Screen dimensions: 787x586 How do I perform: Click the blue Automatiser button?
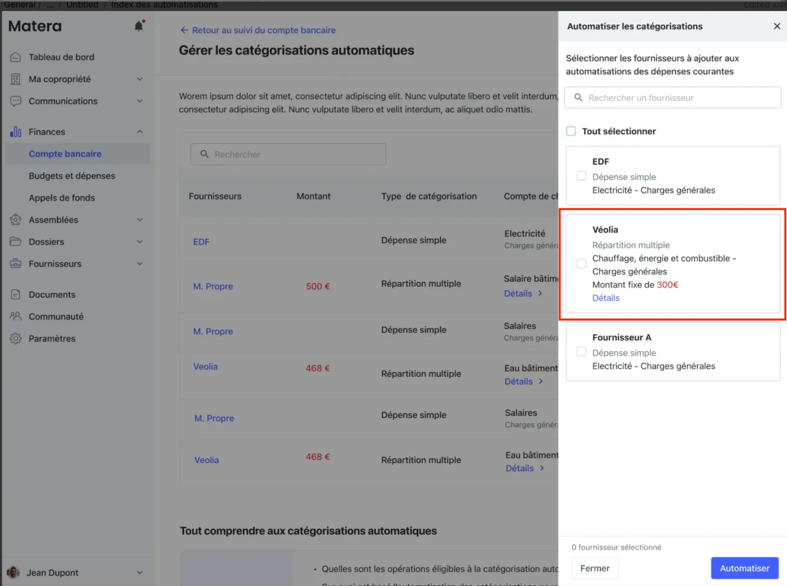[745, 568]
